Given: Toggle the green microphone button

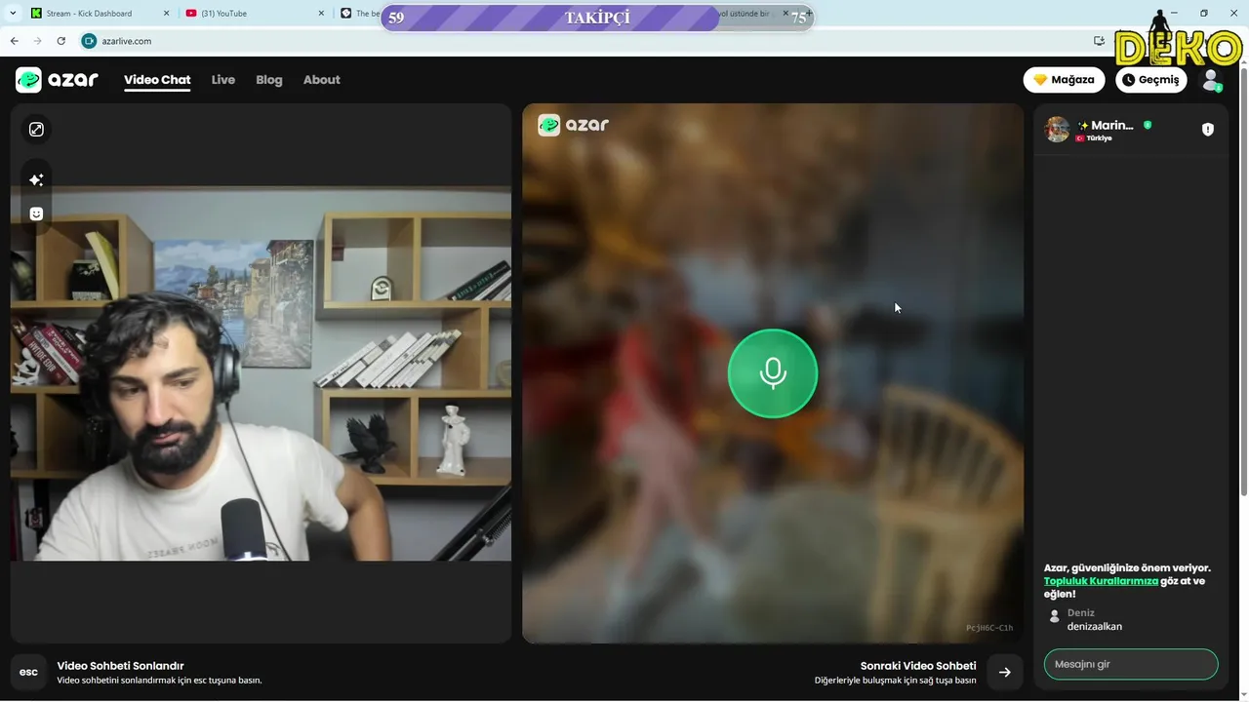Looking at the screenshot, I should click(x=773, y=373).
